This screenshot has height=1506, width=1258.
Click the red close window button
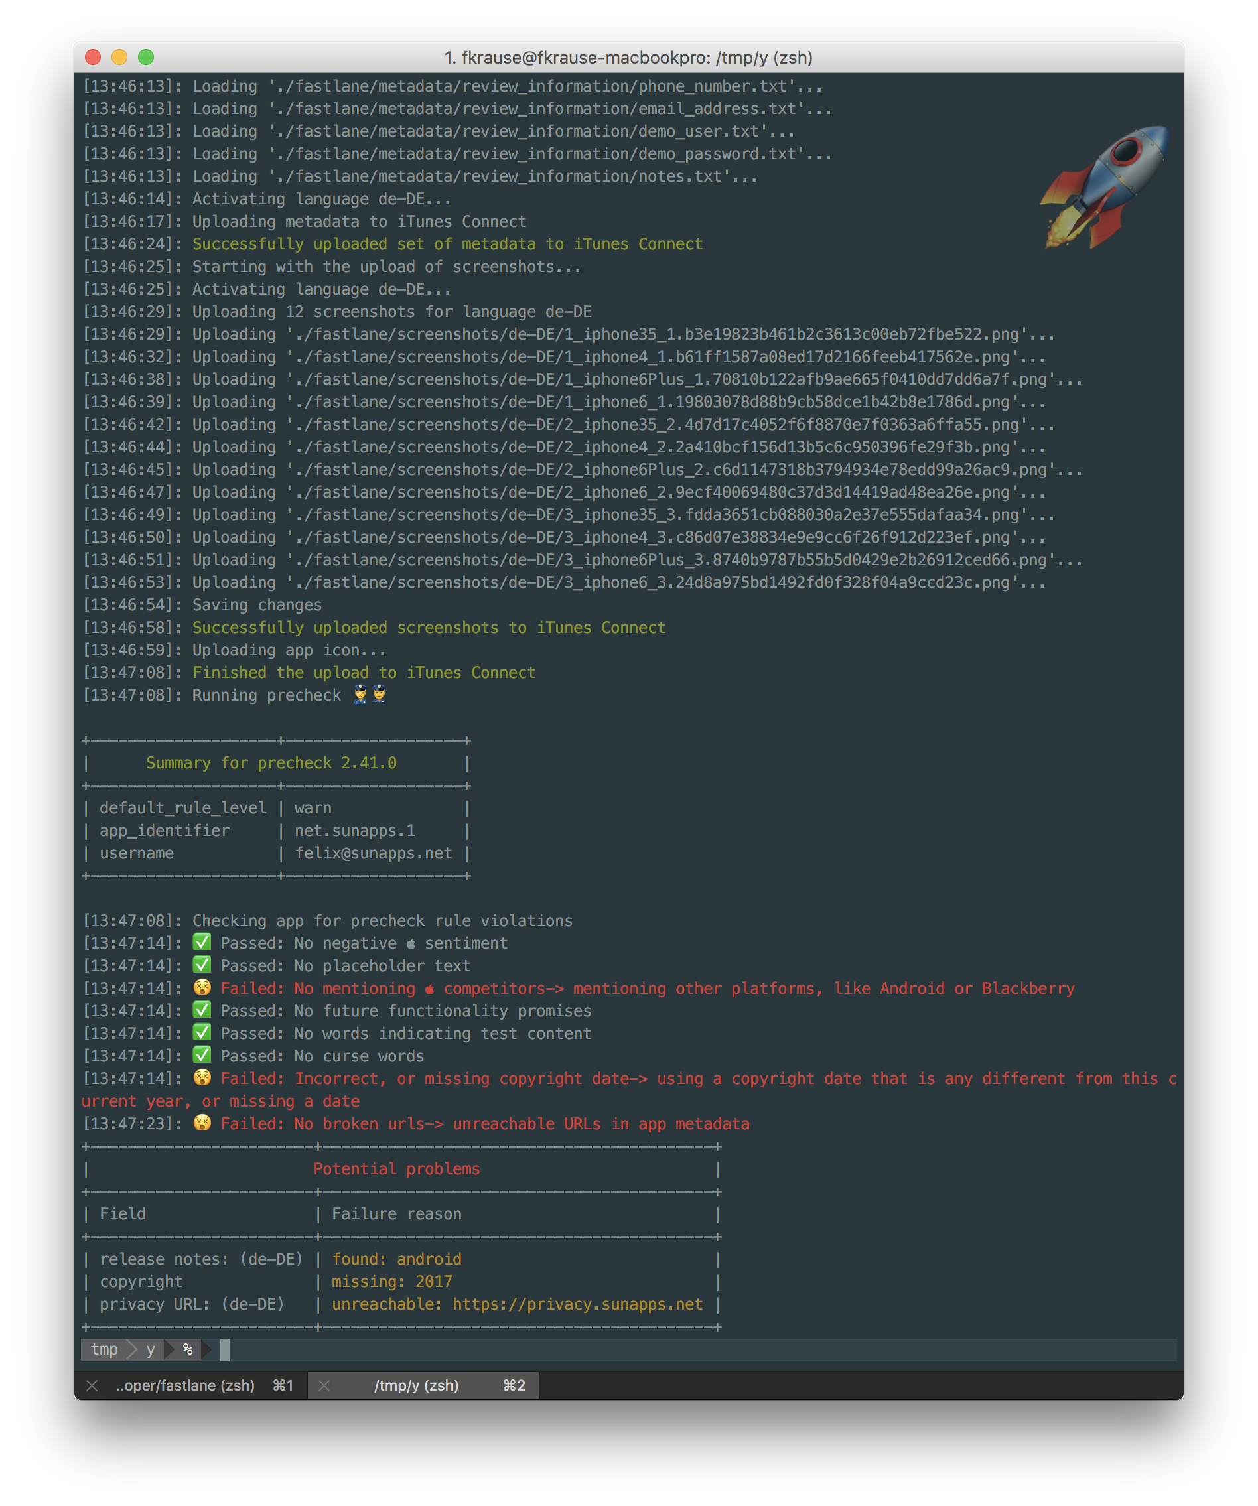click(x=92, y=57)
